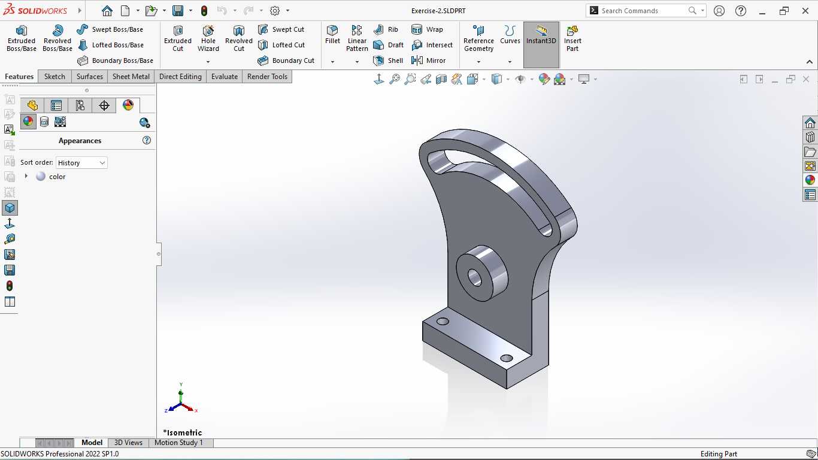Open Reference Geometry tool

[478, 38]
